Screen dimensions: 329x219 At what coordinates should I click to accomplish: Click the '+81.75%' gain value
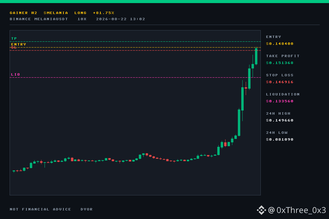[103, 13]
